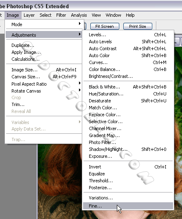
Task: Open Shadow/Highlight adjustment
Action: tap(128, 149)
